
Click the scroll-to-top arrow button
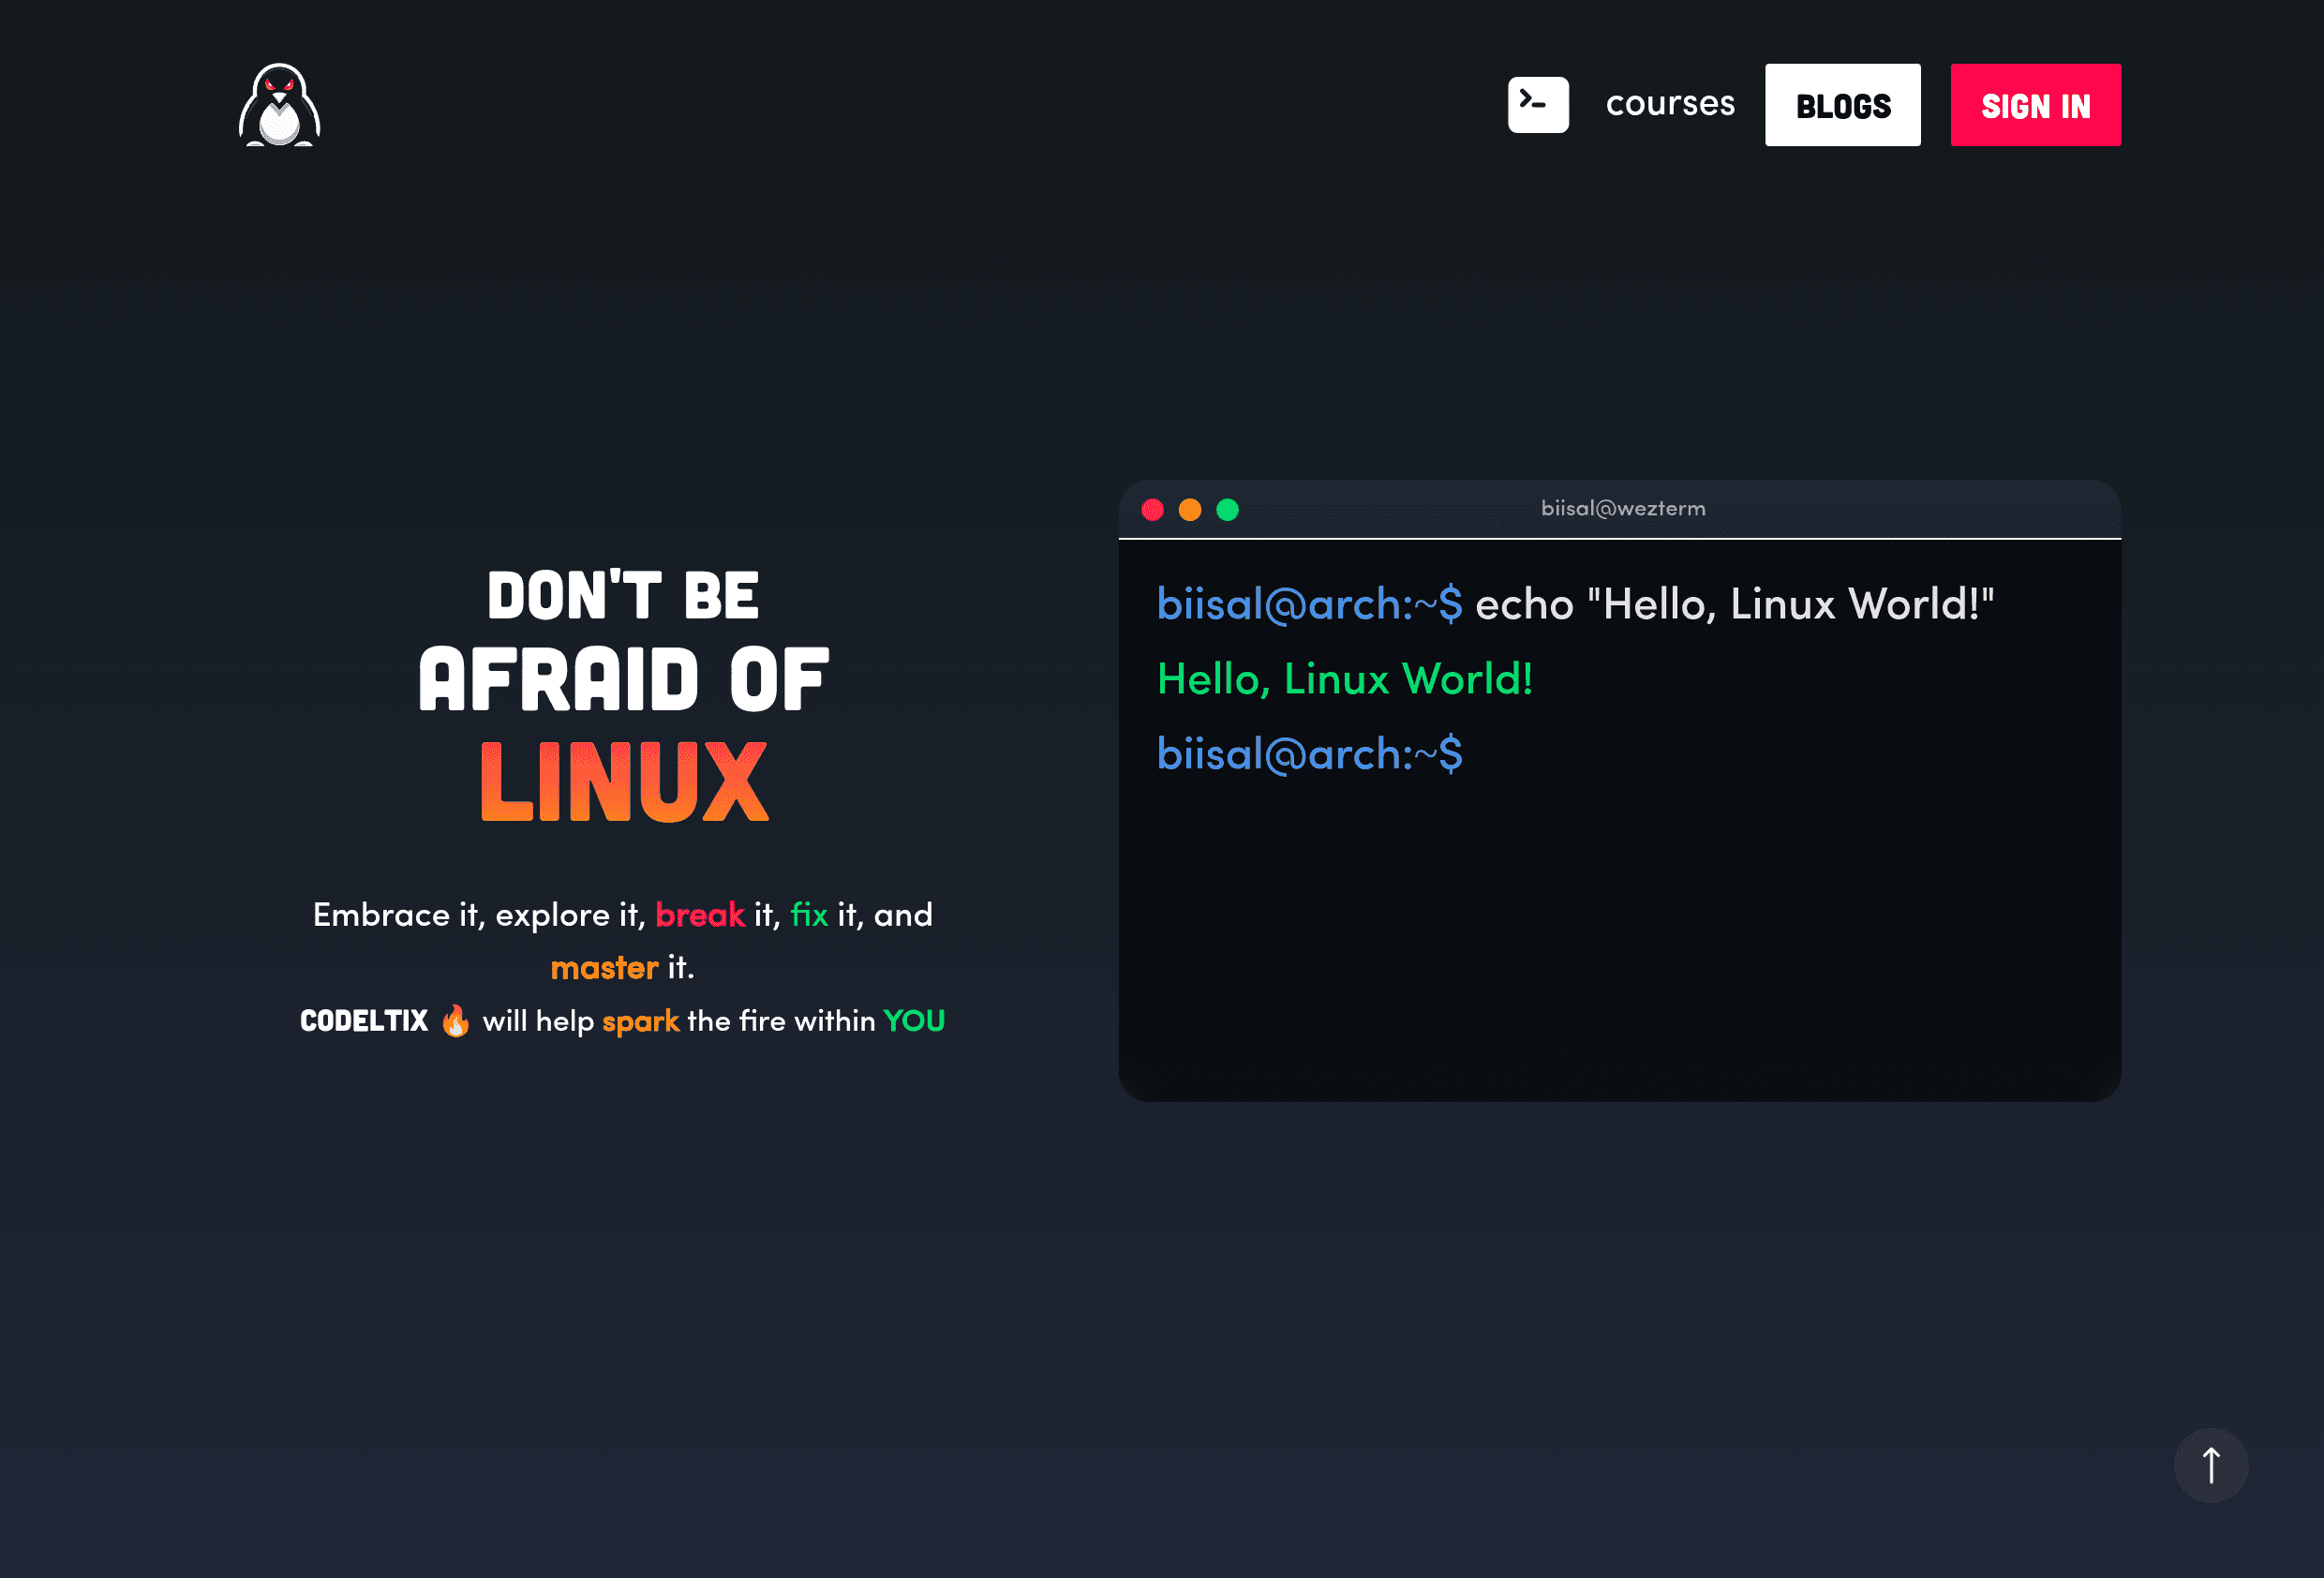click(2212, 1464)
